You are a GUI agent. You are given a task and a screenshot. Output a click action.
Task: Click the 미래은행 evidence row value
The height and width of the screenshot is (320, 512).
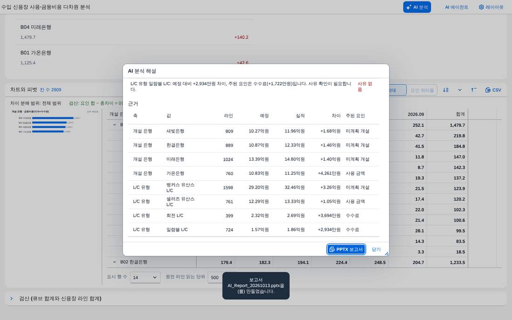pyautogui.click(x=175, y=159)
